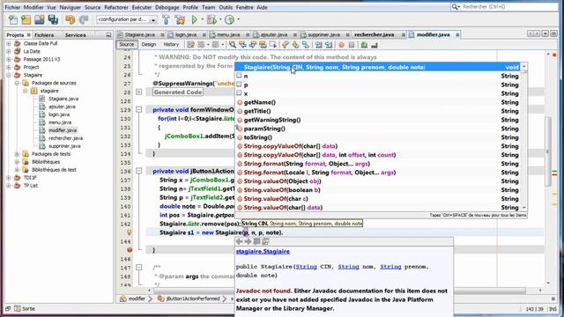Click the Stop Macro Recording icon
The image size is (564, 317).
352,45
